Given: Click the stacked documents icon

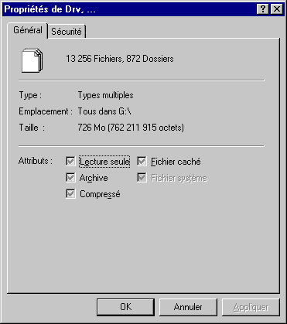Looking at the screenshot, I should pyautogui.click(x=32, y=60).
